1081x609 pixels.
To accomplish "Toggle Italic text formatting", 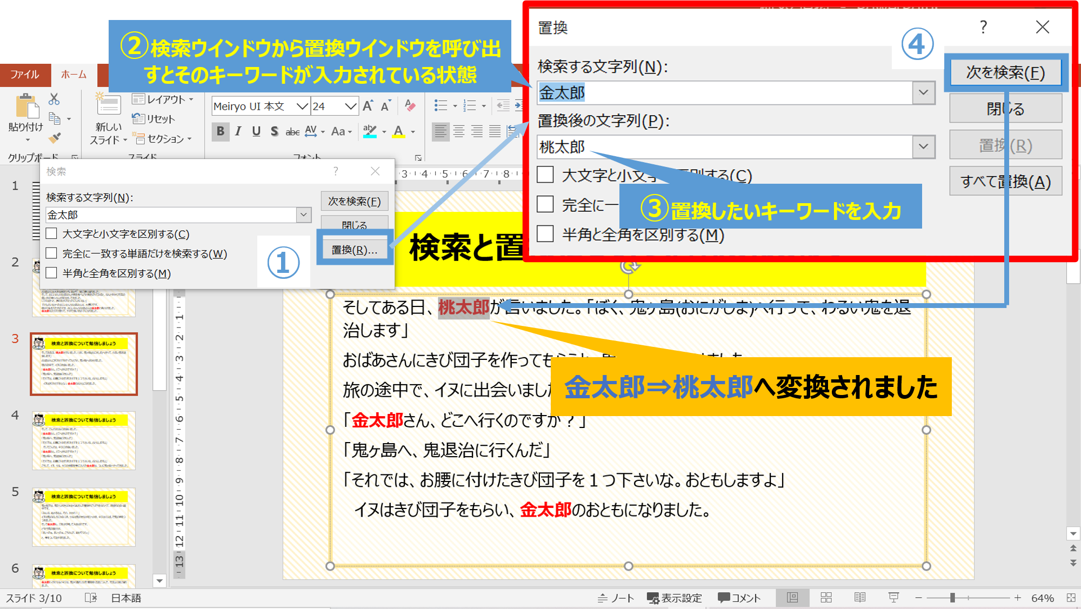I will tap(238, 131).
